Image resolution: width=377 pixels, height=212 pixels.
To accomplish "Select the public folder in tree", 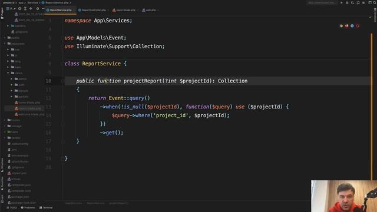I will 14,38.
